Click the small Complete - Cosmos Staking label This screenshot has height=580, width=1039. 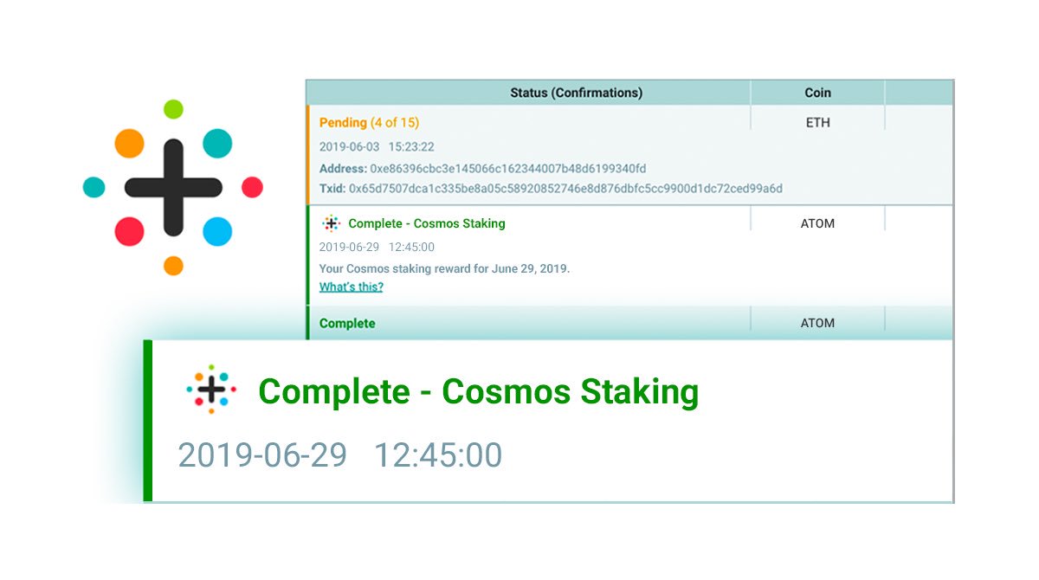point(427,223)
